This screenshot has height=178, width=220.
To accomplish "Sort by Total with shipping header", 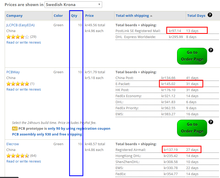I will pyautogui.click(x=132, y=15).
